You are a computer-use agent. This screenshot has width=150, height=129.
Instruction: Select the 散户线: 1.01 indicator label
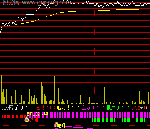(x=118, y=108)
